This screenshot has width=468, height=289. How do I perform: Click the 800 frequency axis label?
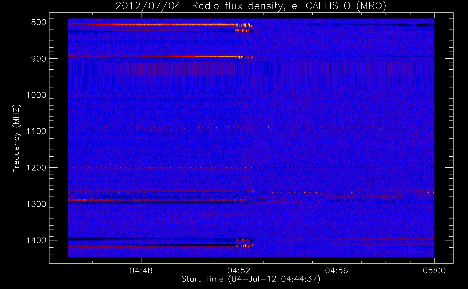(39, 23)
